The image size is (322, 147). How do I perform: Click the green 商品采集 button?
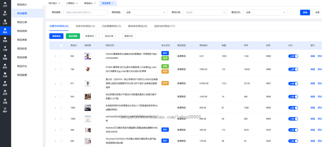point(73,36)
